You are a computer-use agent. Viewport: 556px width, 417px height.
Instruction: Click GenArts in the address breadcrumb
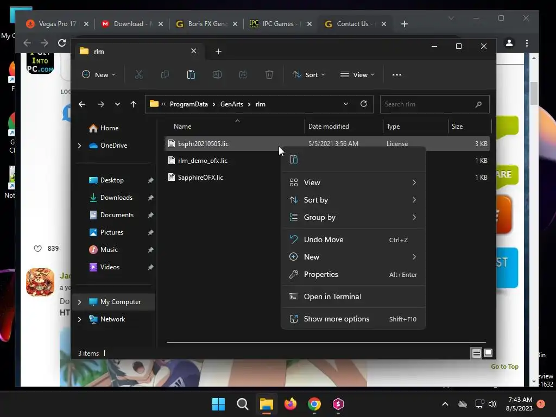tap(231, 104)
